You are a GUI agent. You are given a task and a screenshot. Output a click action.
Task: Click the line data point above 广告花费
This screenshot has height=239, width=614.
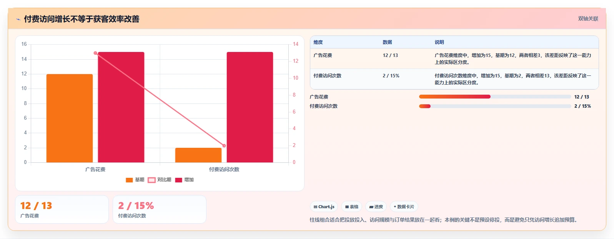(95, 53)
